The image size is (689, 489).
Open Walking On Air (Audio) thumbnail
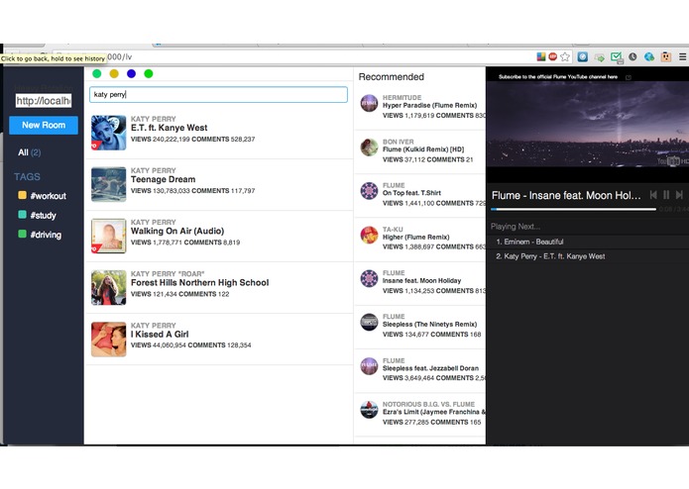coord(108,236)
